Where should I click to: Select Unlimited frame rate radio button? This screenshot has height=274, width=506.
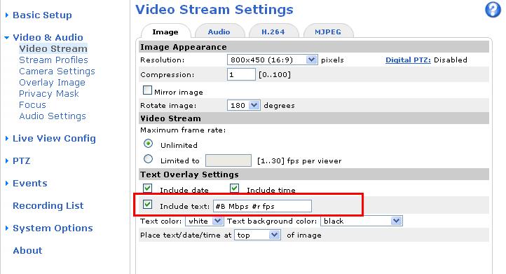148,143
